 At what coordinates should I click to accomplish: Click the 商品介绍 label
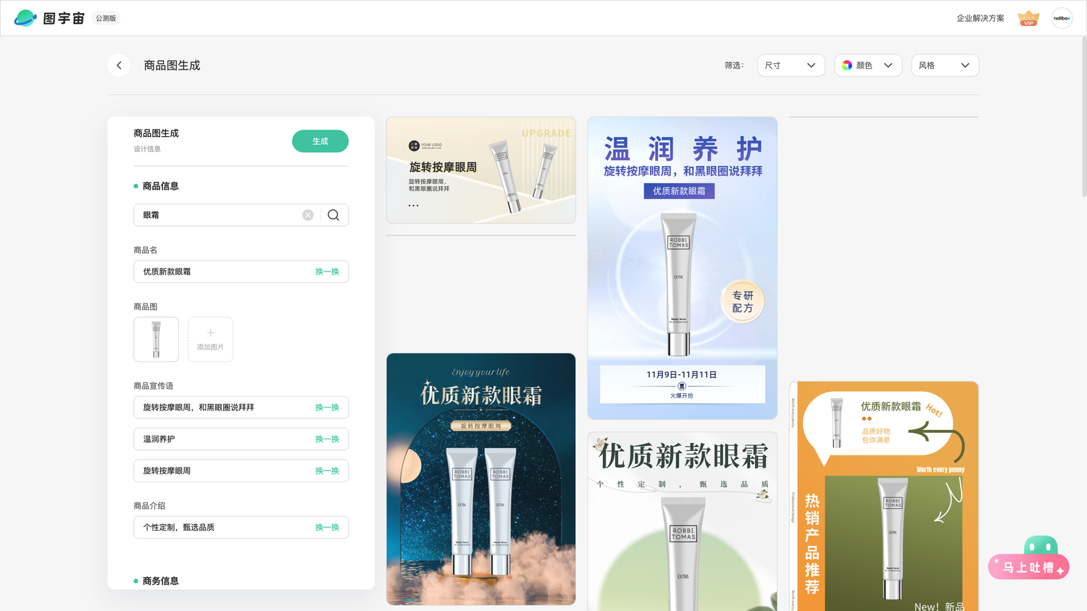point(149,506)
